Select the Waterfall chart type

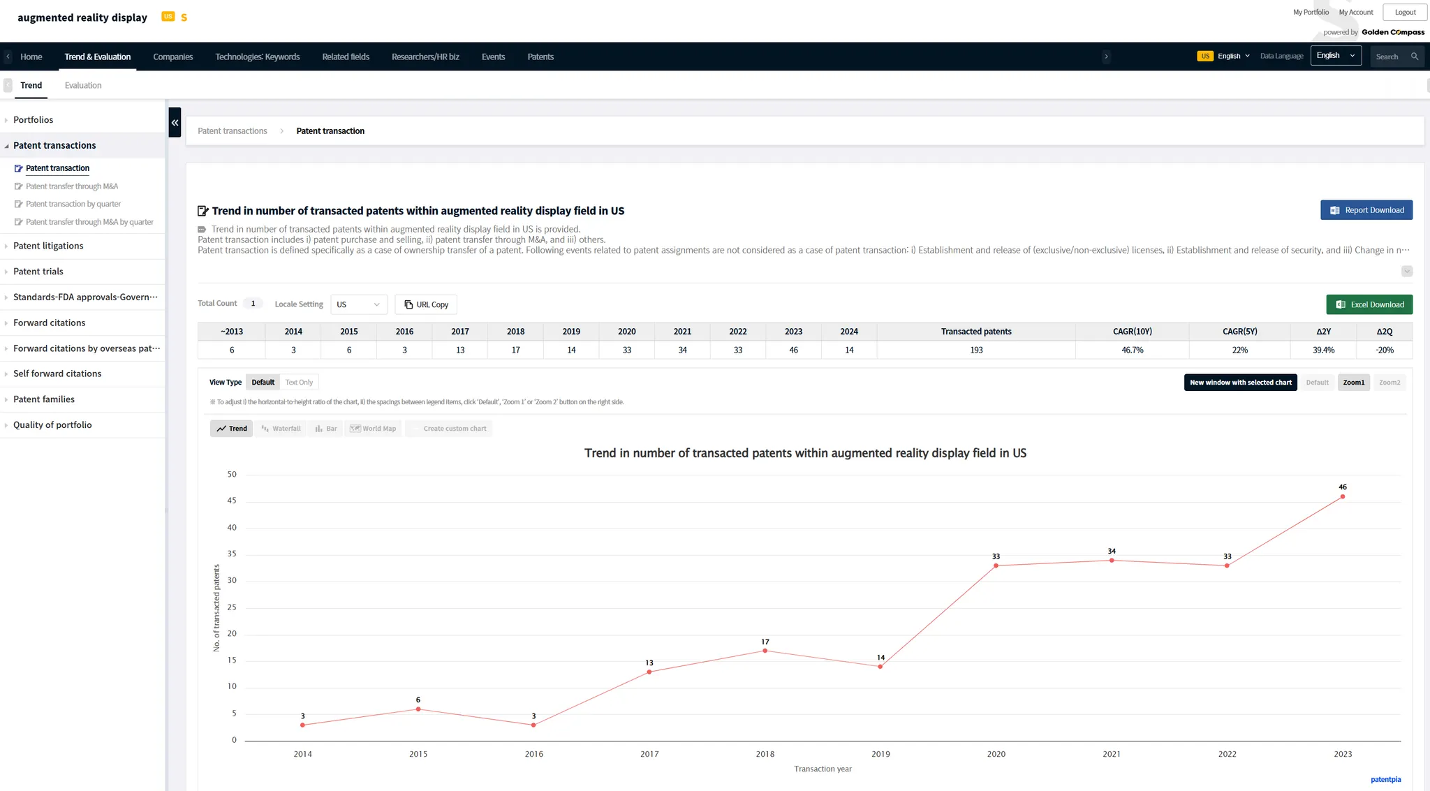[281, 429]
